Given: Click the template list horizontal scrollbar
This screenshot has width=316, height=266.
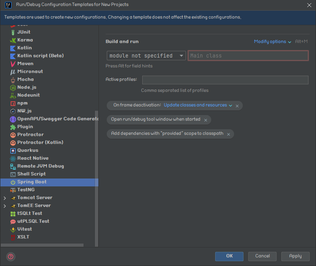Looking at the screenshot, I should pos(42,245).
